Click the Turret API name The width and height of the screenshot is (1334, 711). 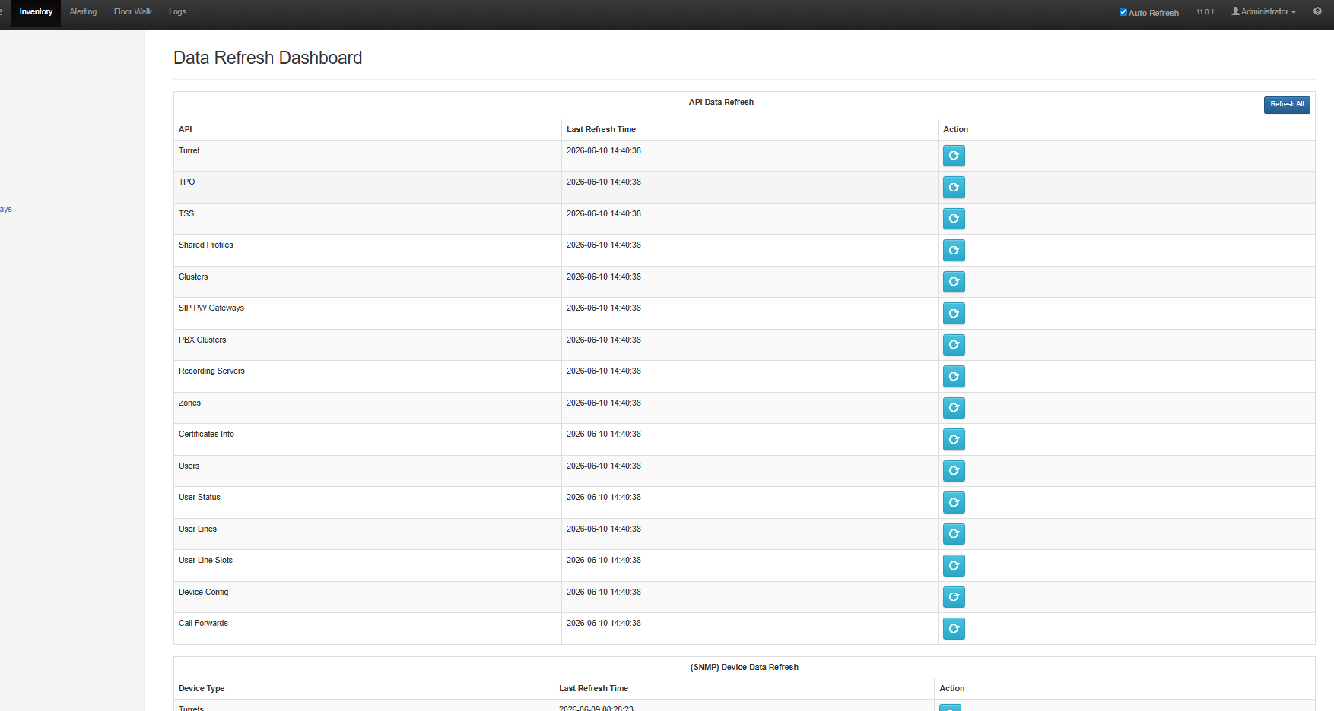tap(189, 151)
